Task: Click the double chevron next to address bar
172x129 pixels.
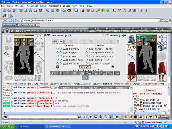Action: point(163,20)
